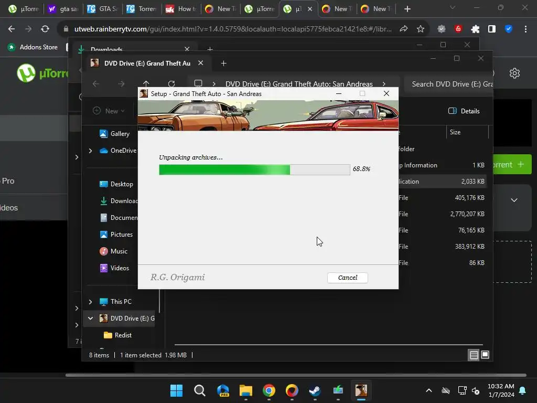
Task: Collapse the DVD Drive (E:) tree node
Action: tap(90, 319)
